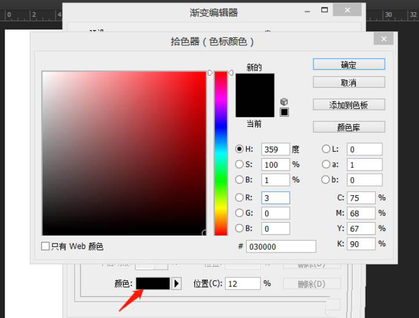Click the right hue slider arrow handle
419x318 pixels.
(231, 73)
